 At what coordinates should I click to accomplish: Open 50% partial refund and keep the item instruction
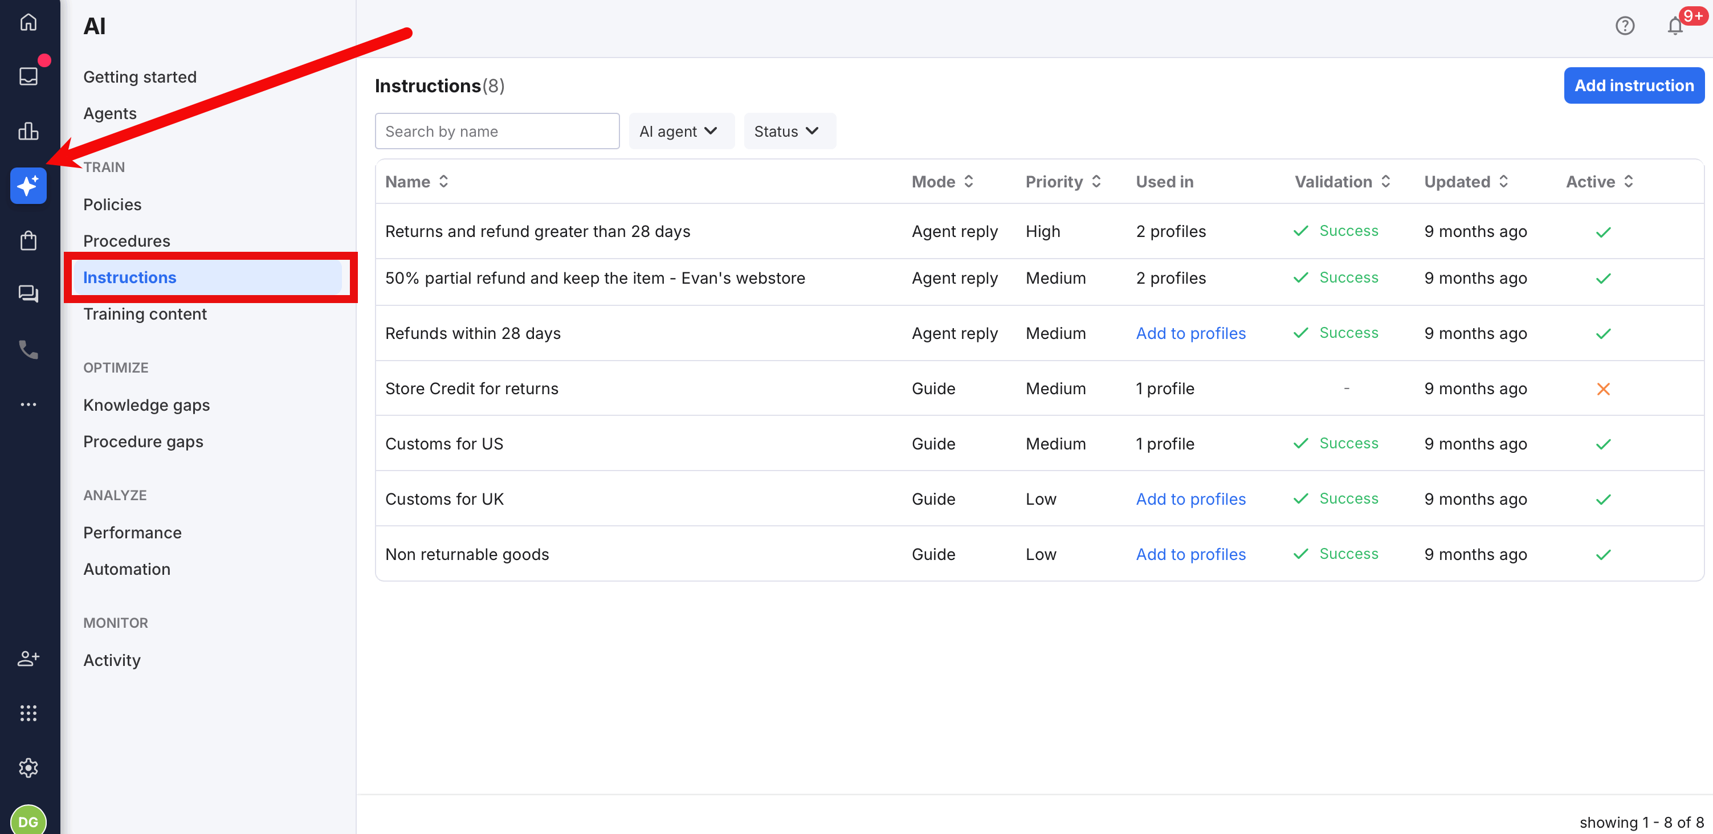pos(594,279)
